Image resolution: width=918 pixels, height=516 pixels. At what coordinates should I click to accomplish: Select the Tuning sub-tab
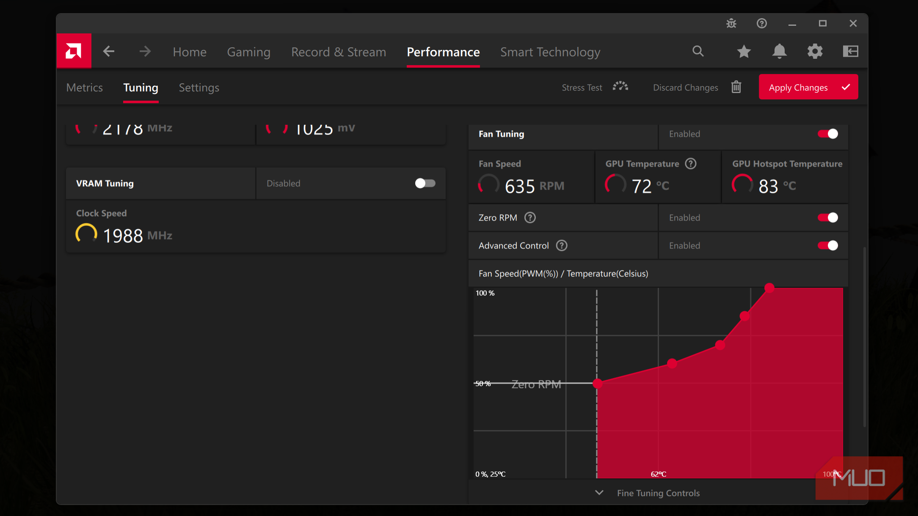tap(141, 87)
